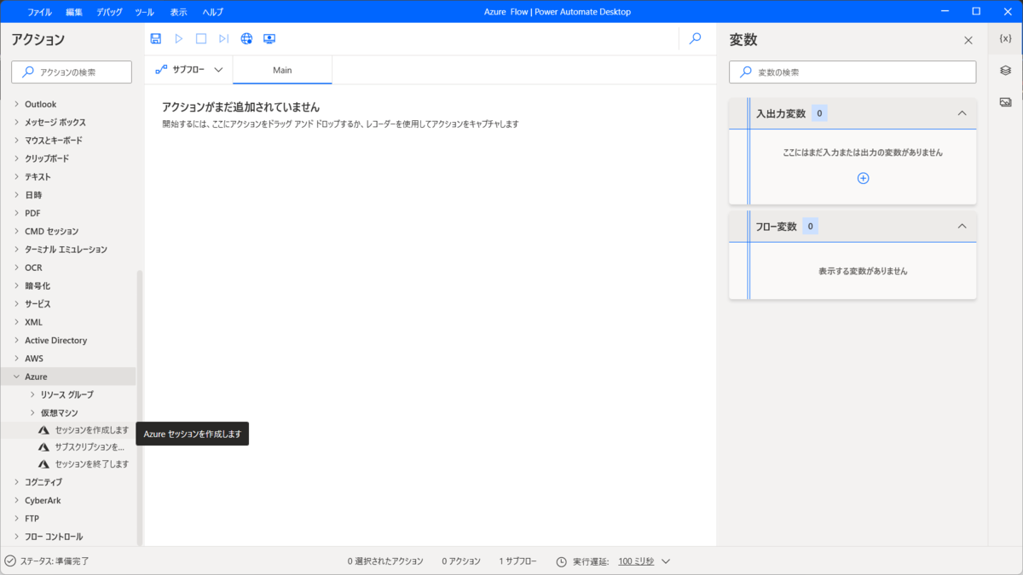Image resolution: width=1023 pixels, height=575 pixels.
Task: Open the ファイル menu
Action: coord(39,12)
